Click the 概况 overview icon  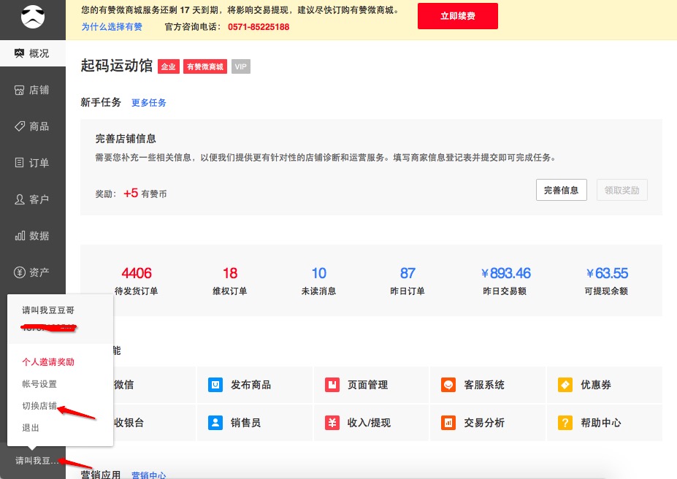19,53
